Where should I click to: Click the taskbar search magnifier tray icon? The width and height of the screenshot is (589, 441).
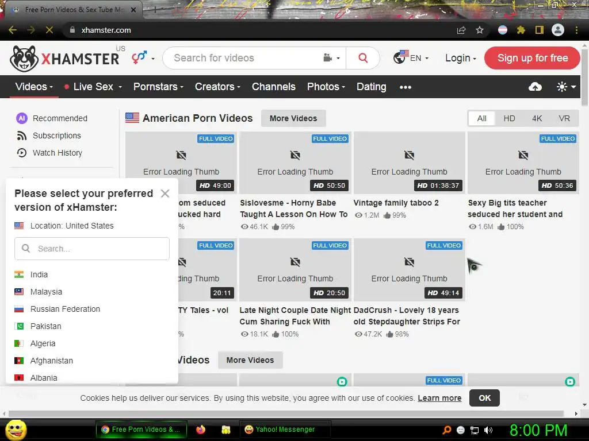446,430
